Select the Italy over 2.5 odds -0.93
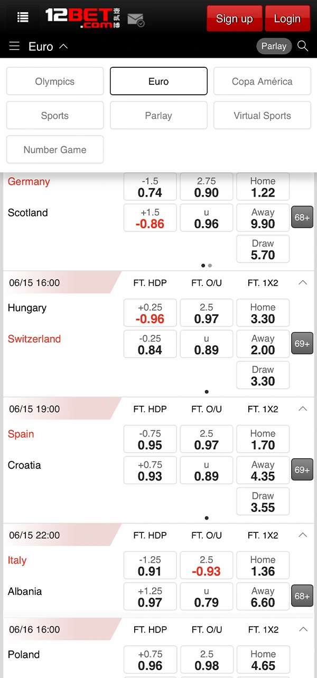Viewport: 317px width, 678px height. click(x=206, y=565)
